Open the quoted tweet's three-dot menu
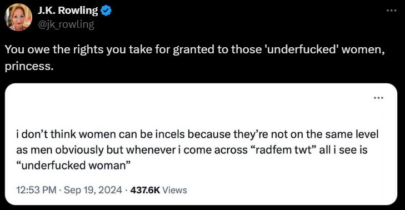Screen dimensions: 405x210 (378, 98)
